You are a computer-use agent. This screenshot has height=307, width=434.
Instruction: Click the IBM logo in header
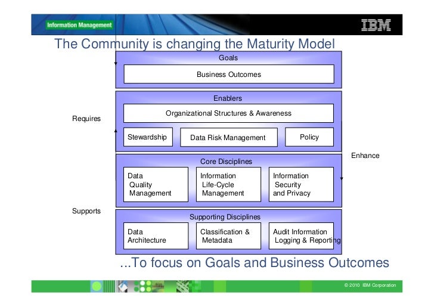coord(376,25)
